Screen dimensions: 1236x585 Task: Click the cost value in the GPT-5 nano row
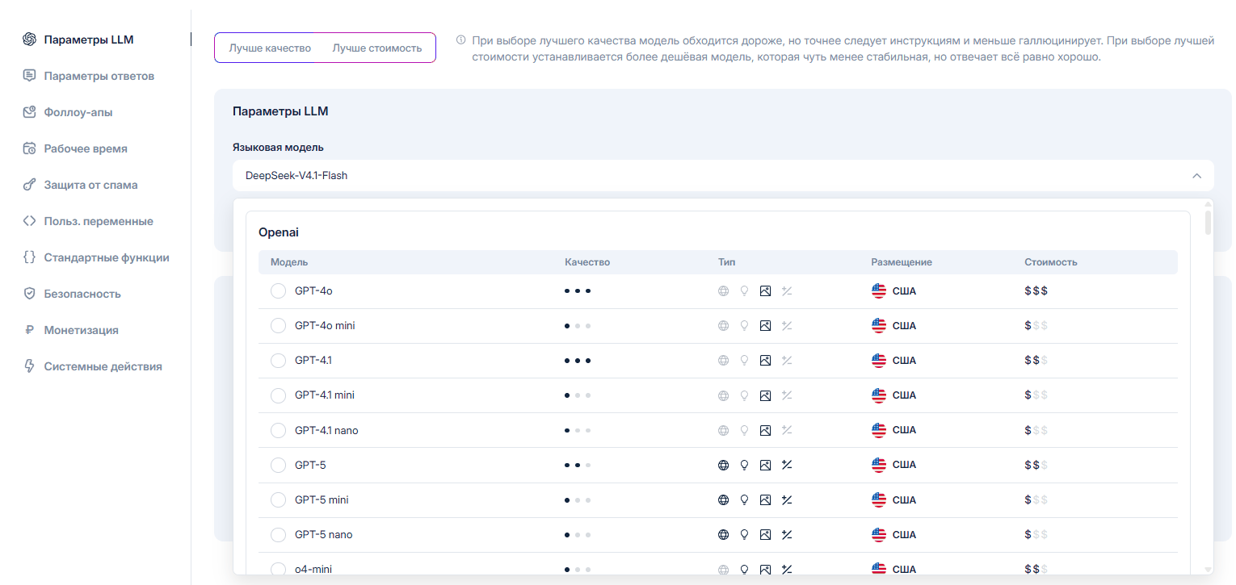click(x=1036, y=534)
